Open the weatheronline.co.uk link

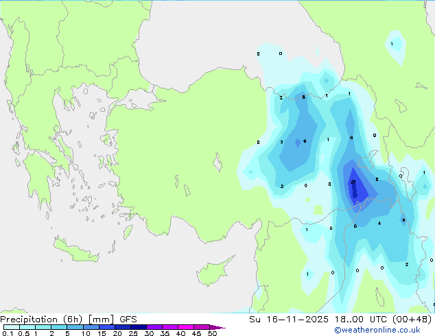[x=377, y=330]
